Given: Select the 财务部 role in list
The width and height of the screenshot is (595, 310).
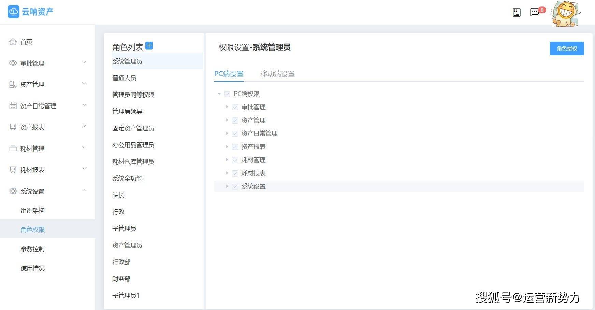Looking at the screenshot, I should click(x=121, y=279).
